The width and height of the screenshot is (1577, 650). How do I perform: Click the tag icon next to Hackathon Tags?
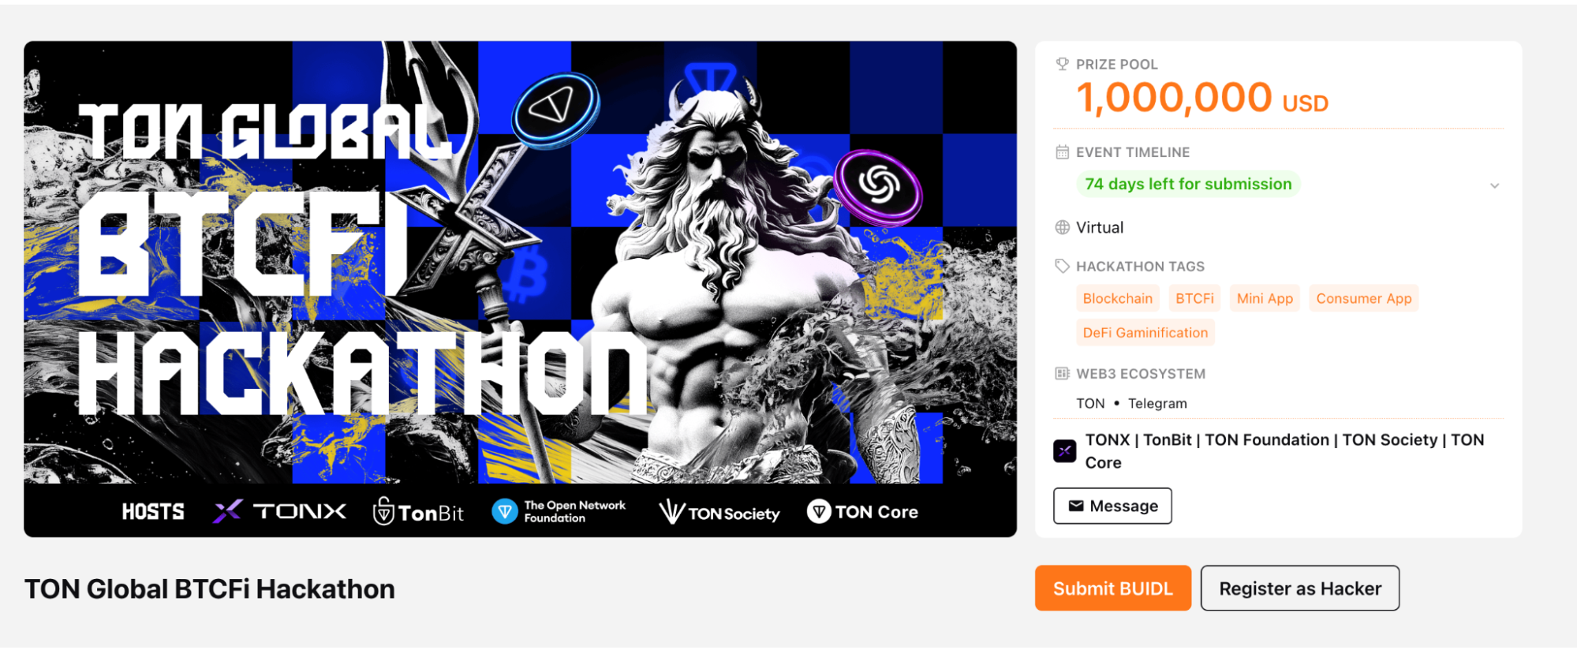point(1062,266)
